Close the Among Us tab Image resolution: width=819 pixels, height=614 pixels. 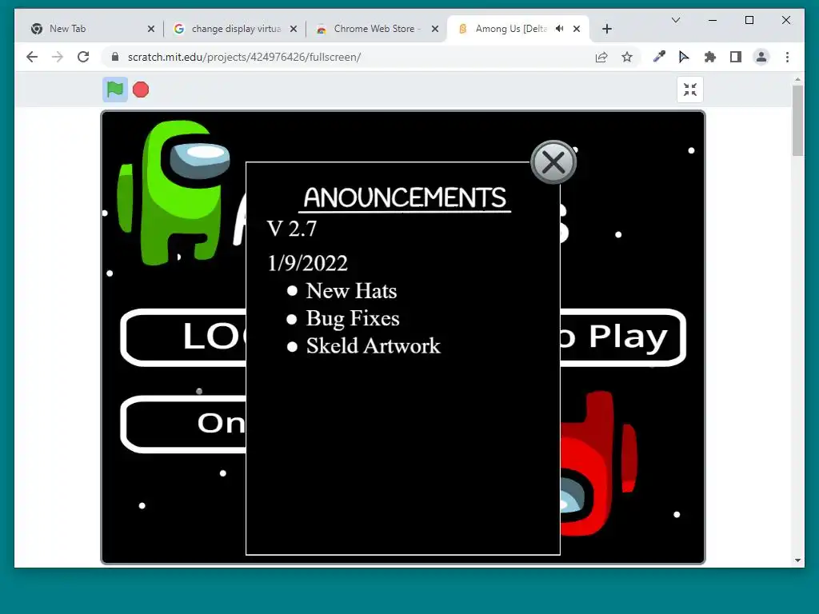click(577, 29)
